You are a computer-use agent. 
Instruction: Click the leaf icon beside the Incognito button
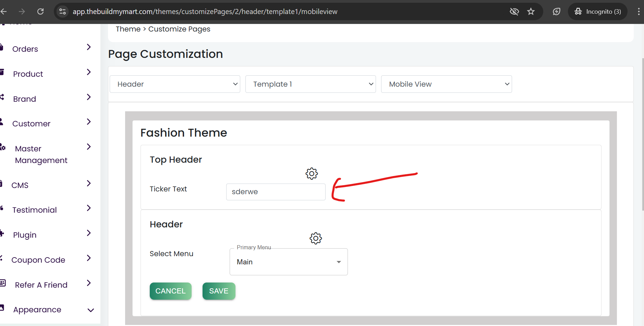point(557,12)
